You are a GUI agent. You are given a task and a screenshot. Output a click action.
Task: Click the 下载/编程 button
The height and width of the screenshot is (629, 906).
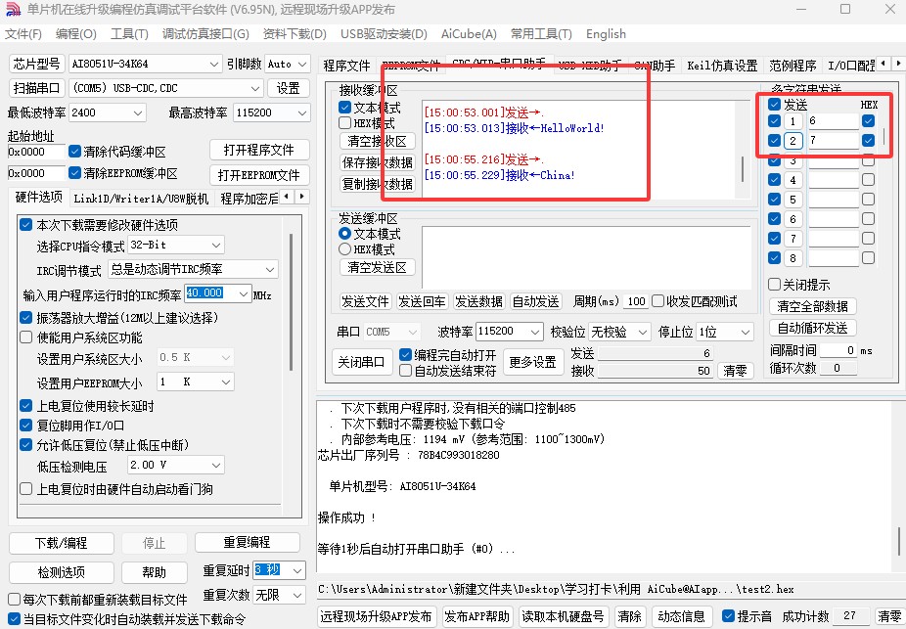click(x=62, y=543)
